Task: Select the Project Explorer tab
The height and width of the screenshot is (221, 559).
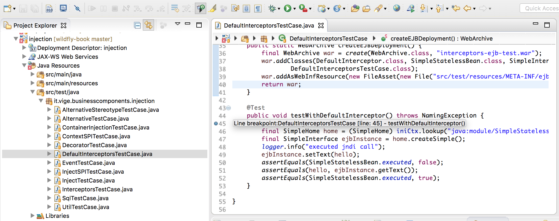Action: [35, 25]
